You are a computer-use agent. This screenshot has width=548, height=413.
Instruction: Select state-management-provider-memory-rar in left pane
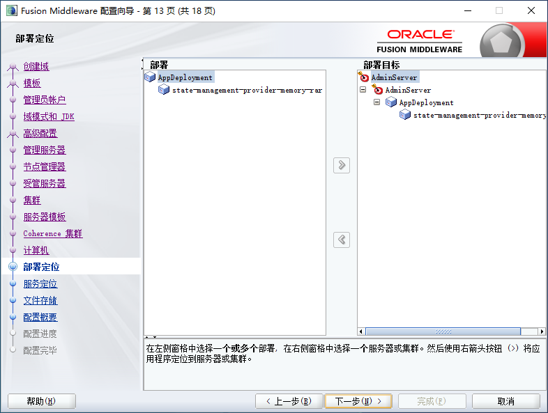click(247, 90)
